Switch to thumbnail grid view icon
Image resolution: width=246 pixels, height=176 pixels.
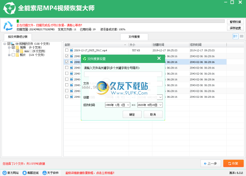click(241, 36)
